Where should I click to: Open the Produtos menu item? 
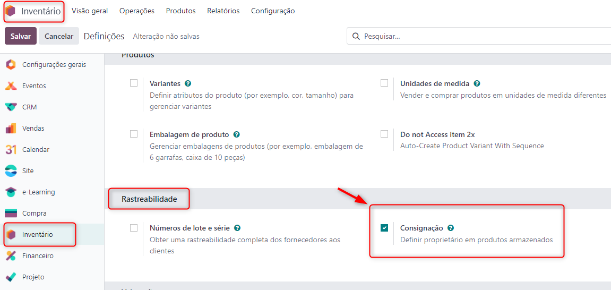(181, 11)
